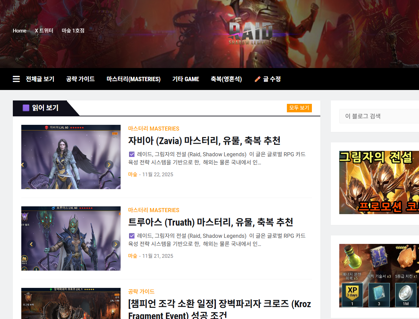This screenshot has width=419, height=319.
Task: Open the 축복(영혼석) navigation menu
Action: point(226,79)
